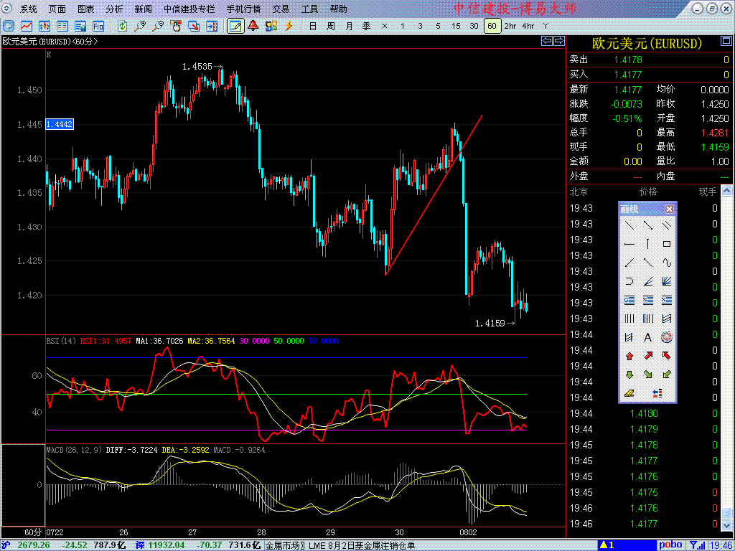Click the zoom out magnifier icon
The width and height of the screenshot is (735, 551).
coord(158,26)
